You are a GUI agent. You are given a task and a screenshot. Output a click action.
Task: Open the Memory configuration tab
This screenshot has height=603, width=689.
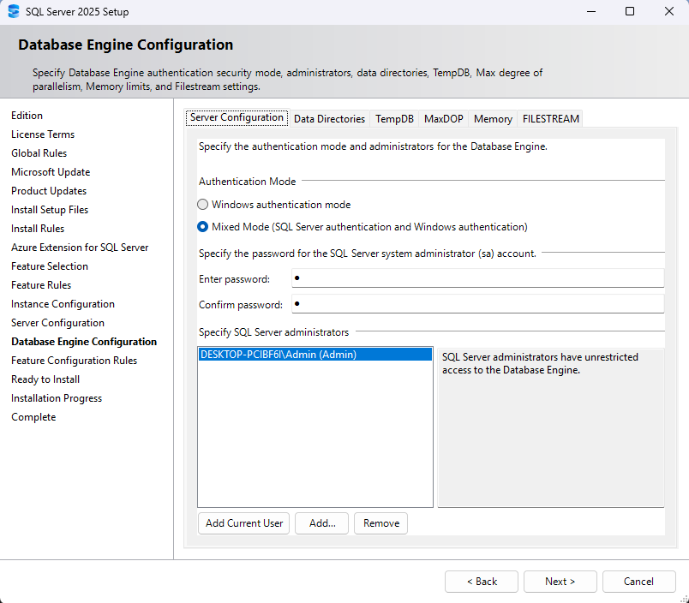492,119
